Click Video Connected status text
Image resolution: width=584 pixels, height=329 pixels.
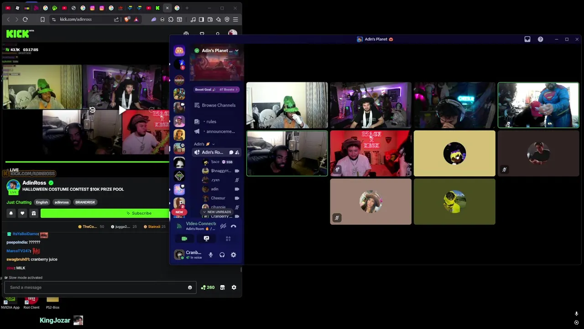tap(201, 224)
